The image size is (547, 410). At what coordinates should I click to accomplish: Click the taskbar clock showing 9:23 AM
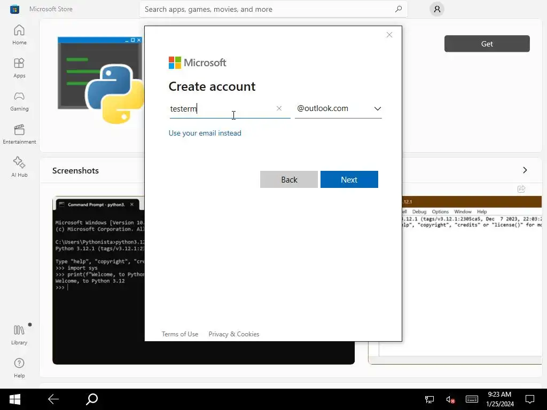coord(499,399)
